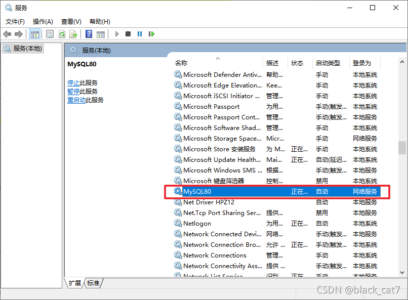Click the scrollbar up arrow
The image size is (408, 300).
pos(402,62)
